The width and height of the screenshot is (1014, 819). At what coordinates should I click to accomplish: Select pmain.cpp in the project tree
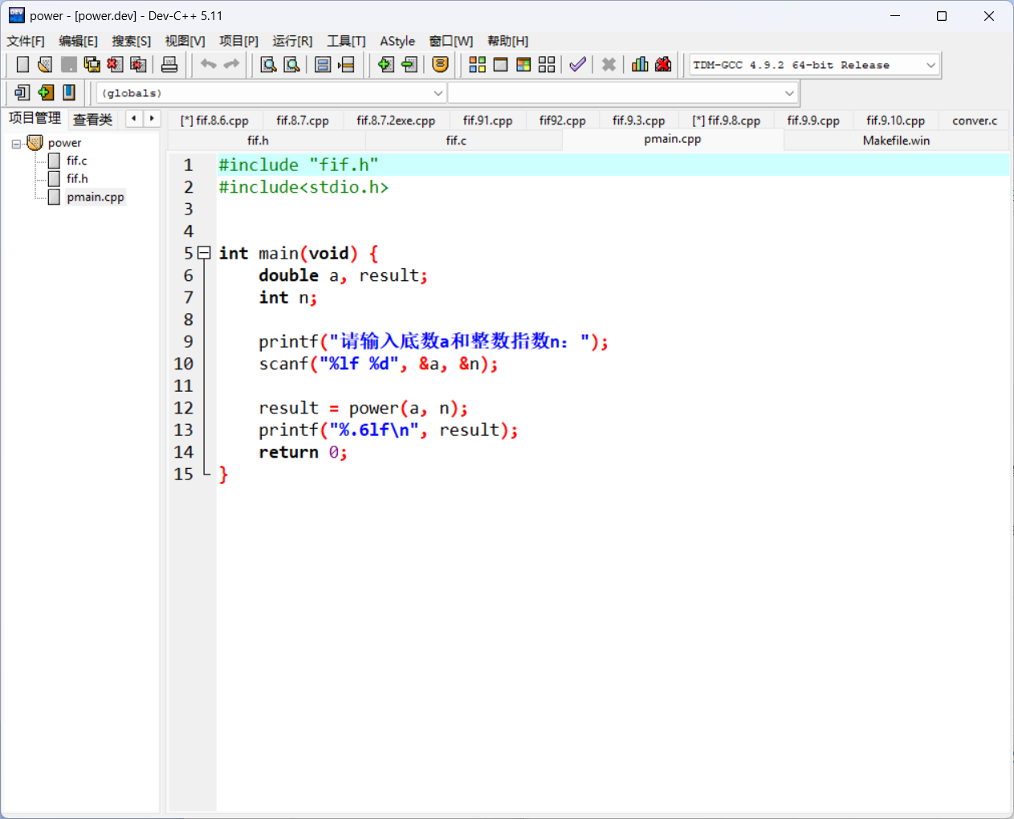pyautogui.click(x=96, y=197)
